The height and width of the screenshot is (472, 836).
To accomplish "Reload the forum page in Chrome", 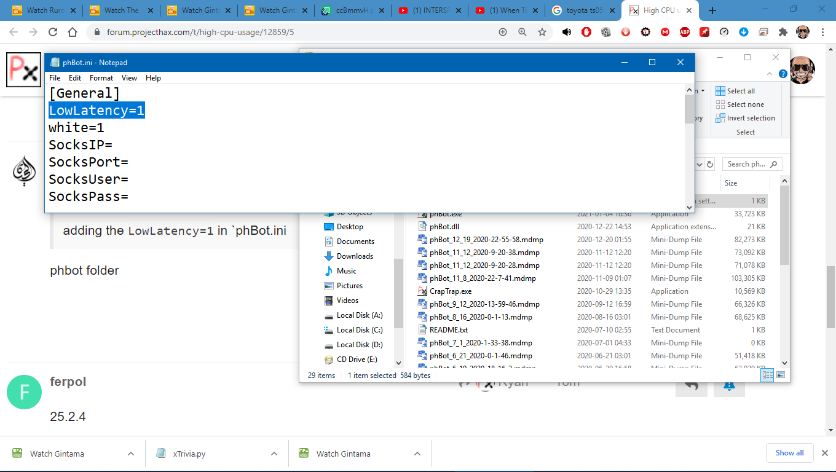I will [x=53, y=32].
